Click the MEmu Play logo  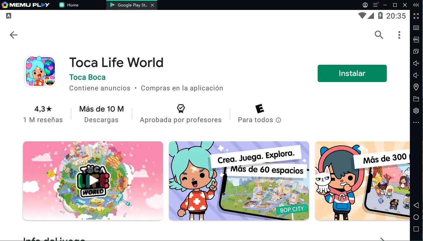[x=26, y=5]
